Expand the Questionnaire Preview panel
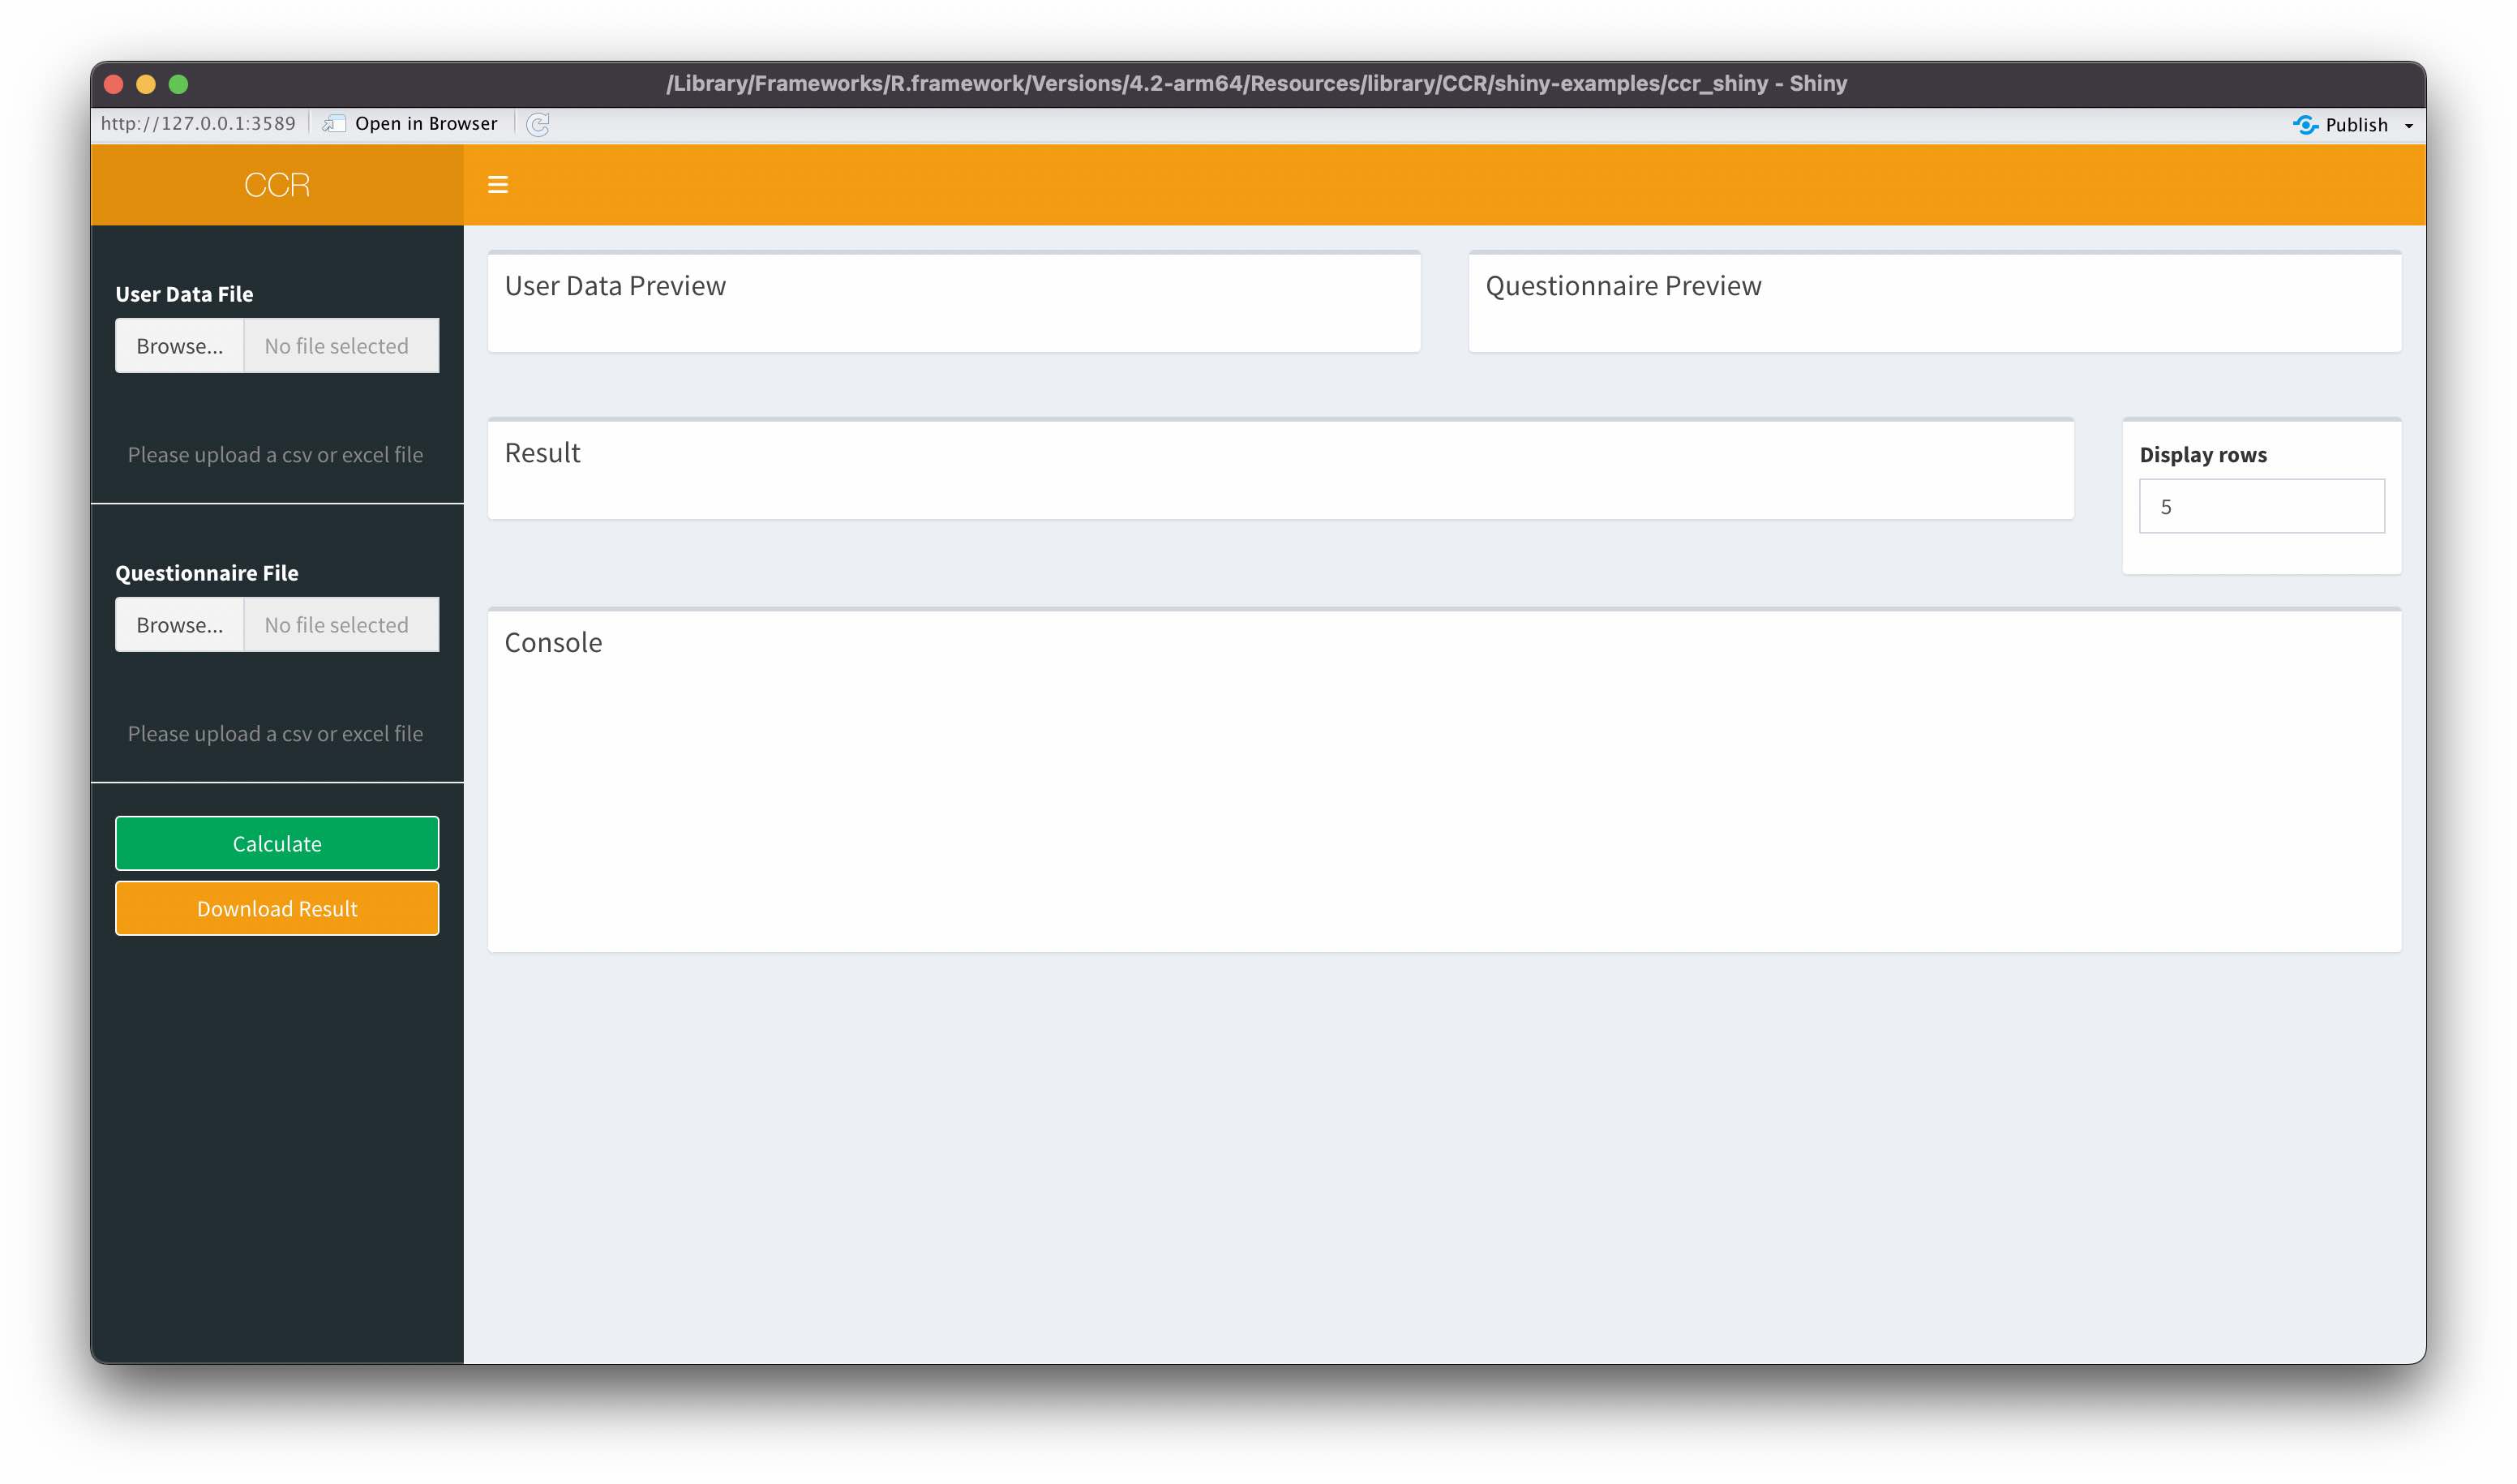This screenshot has width=2517, height=1484. tap(1623, 285)
